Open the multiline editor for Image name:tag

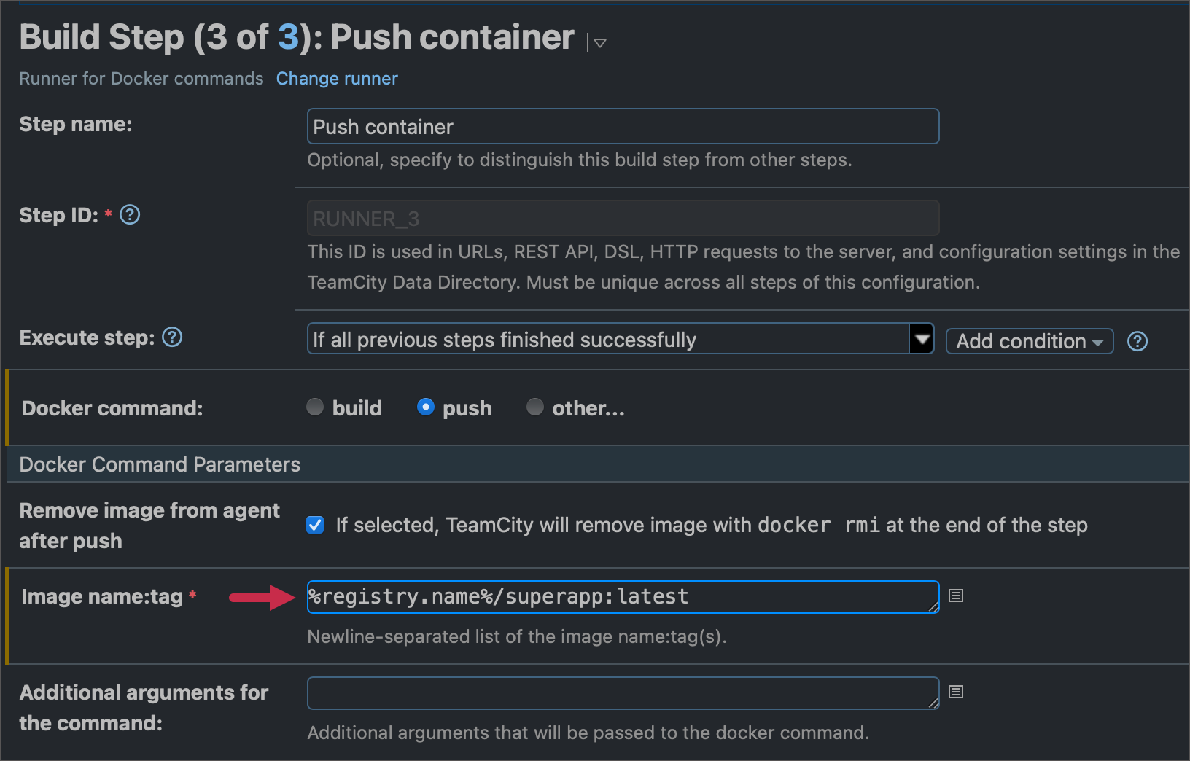pos(955,596)
